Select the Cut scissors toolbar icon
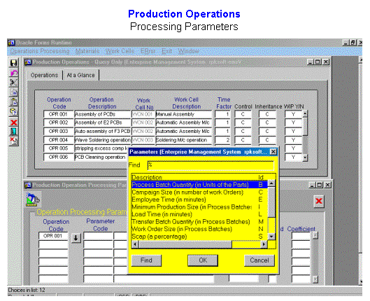 (13, 83)
